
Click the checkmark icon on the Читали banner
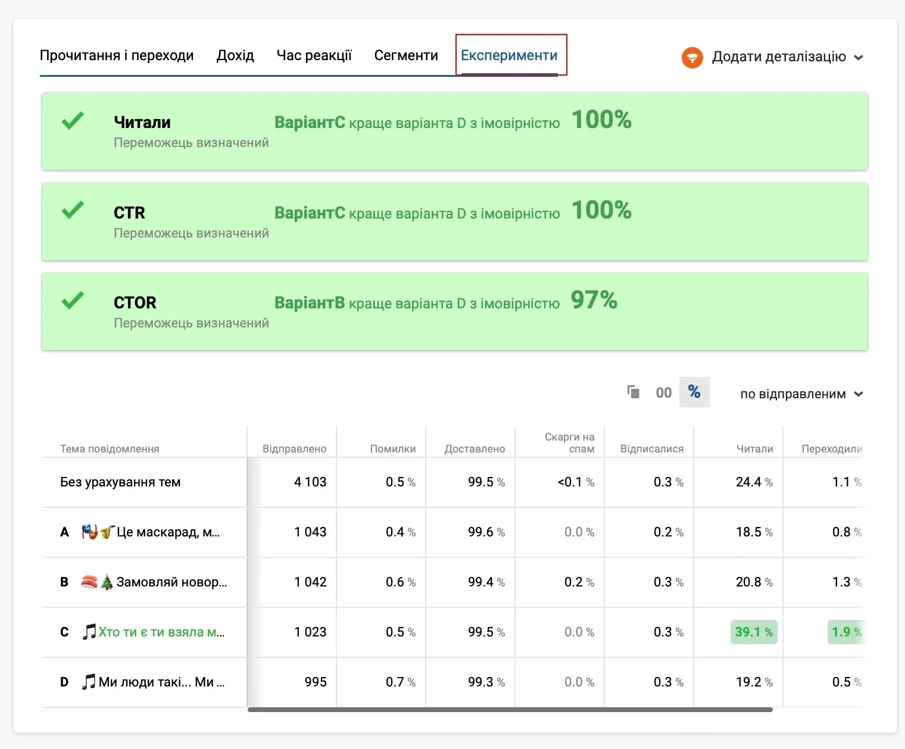[x=73, y=120]
